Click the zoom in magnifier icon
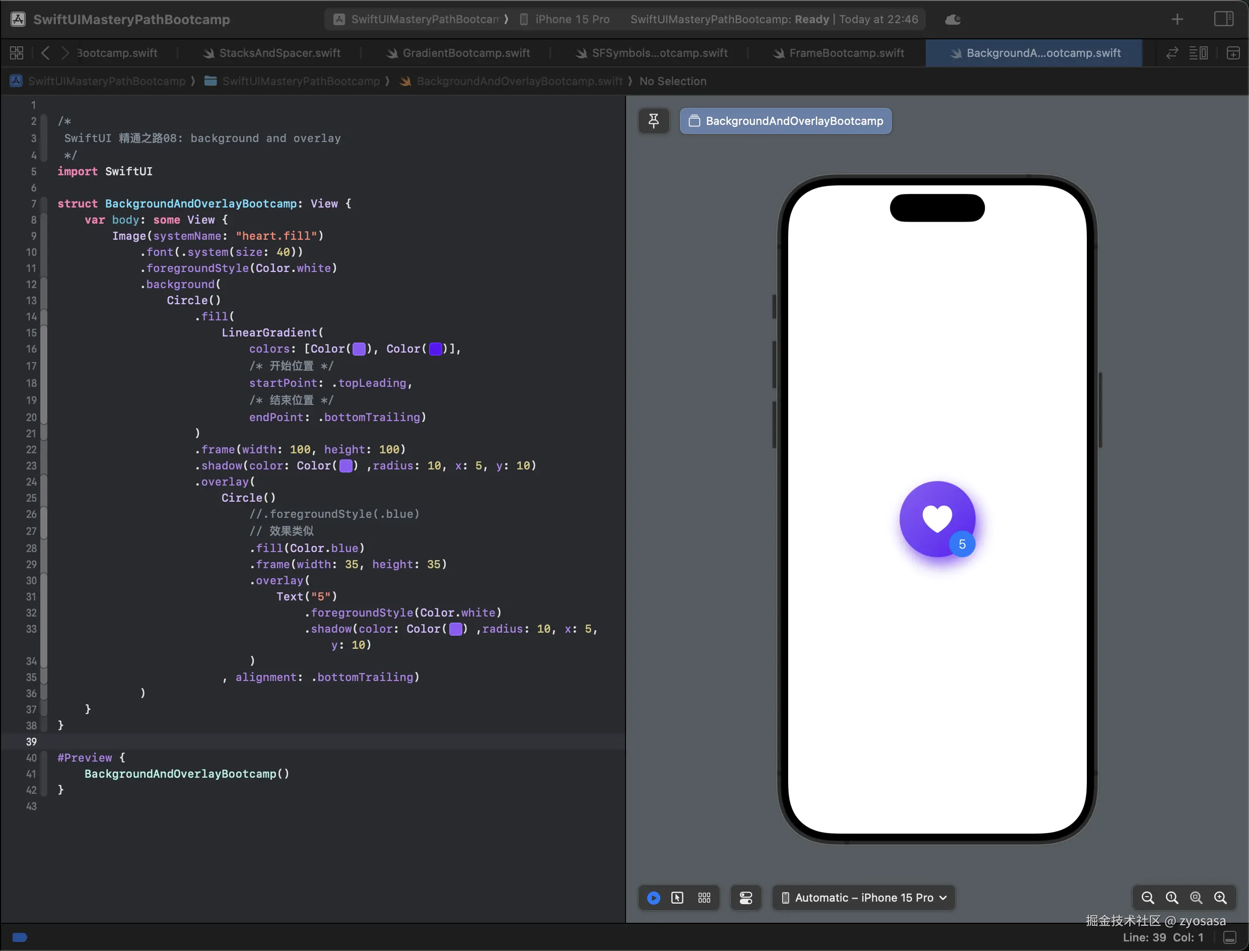Viewport: 1249px width, 951px height. click(x=1221, y=898)
